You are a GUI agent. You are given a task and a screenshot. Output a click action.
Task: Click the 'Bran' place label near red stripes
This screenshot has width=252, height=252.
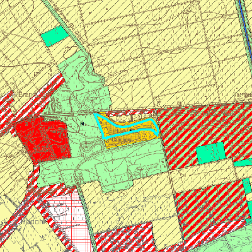(26, 94)
